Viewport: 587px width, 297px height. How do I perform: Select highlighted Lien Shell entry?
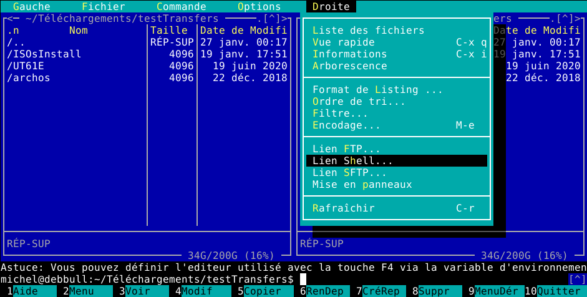coord(397,161)
